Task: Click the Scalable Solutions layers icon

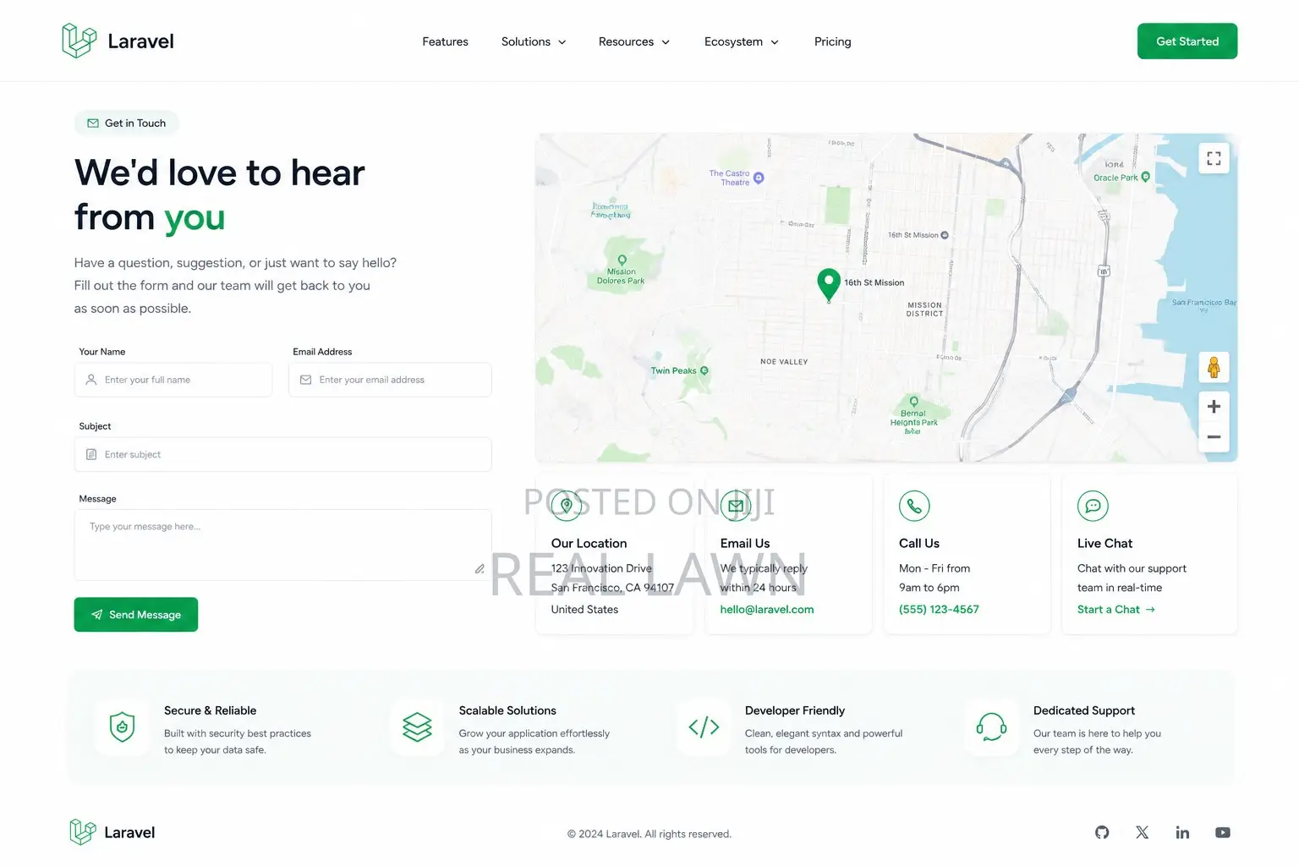Action: click(417, 727)
